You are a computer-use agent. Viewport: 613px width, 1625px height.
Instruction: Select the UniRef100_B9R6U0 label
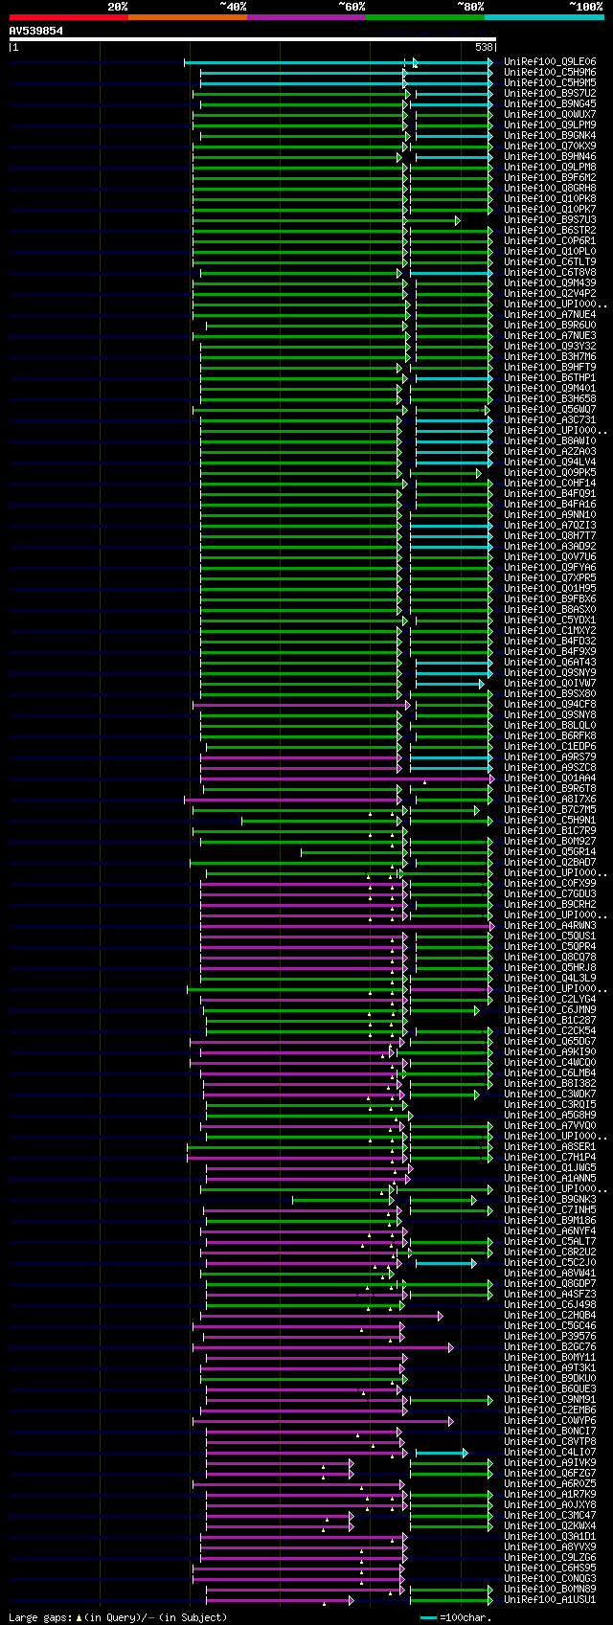(550, 326)
